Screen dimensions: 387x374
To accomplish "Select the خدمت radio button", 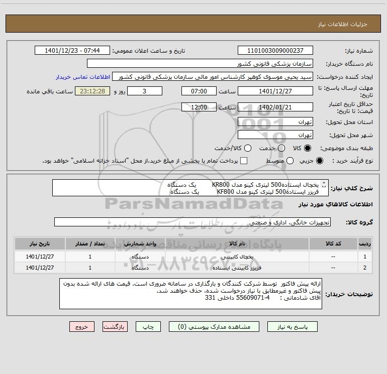I will coord(281,148).
